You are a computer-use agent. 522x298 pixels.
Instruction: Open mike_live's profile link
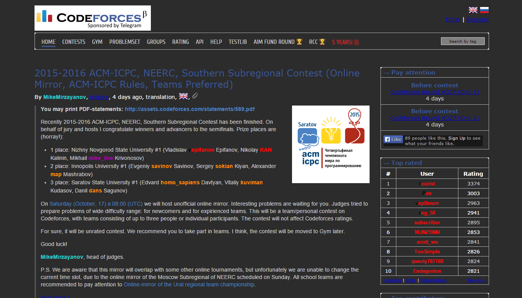[101, 158]
